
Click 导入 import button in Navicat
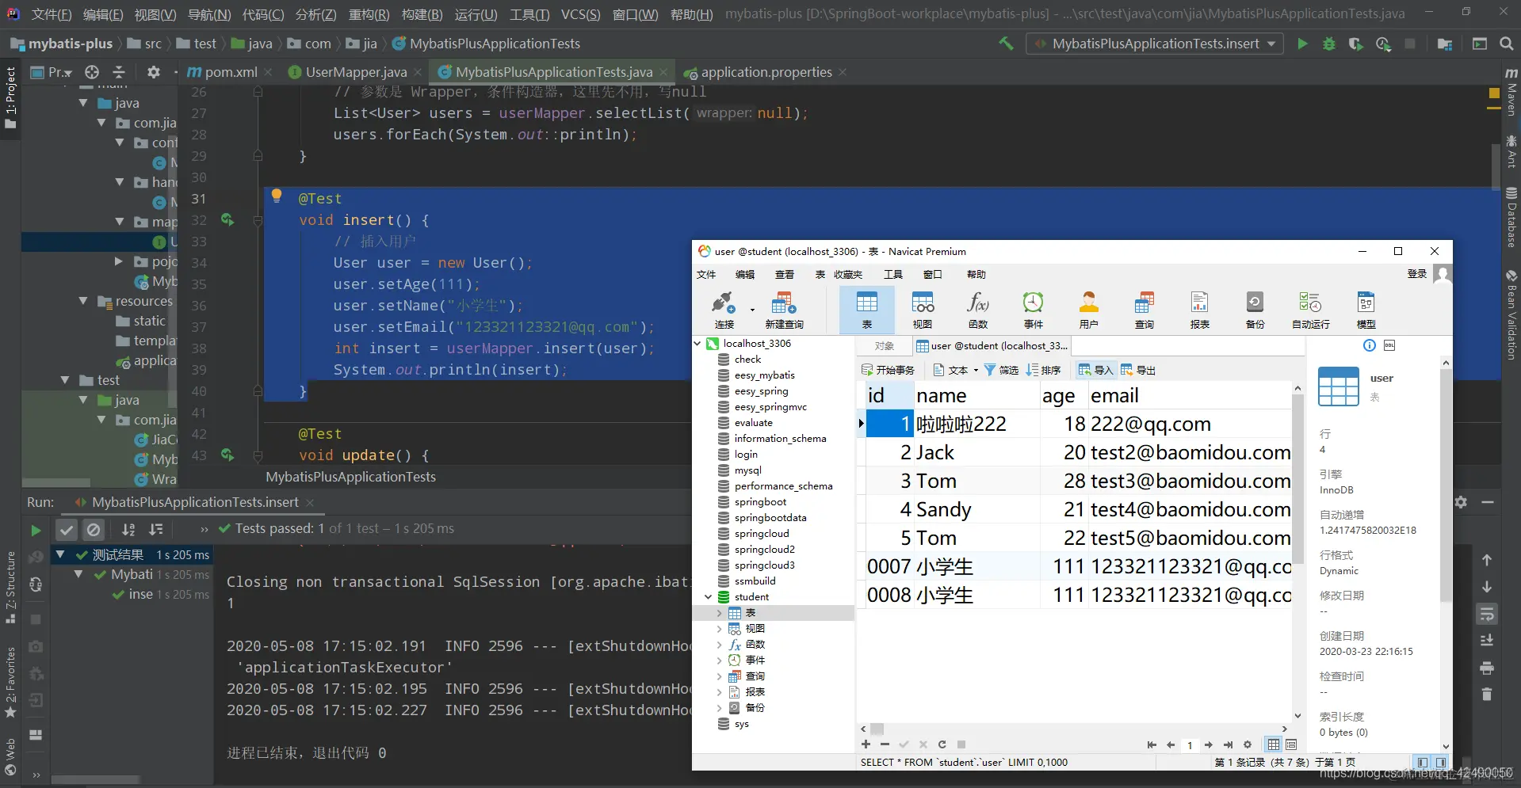[1096, 370]
